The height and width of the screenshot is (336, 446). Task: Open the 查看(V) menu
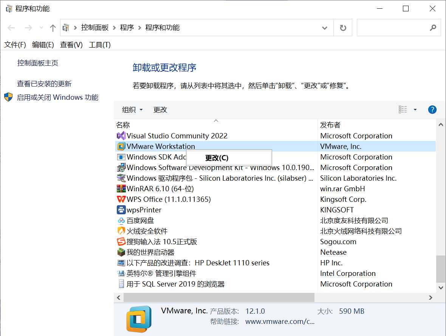coord(71,45)
